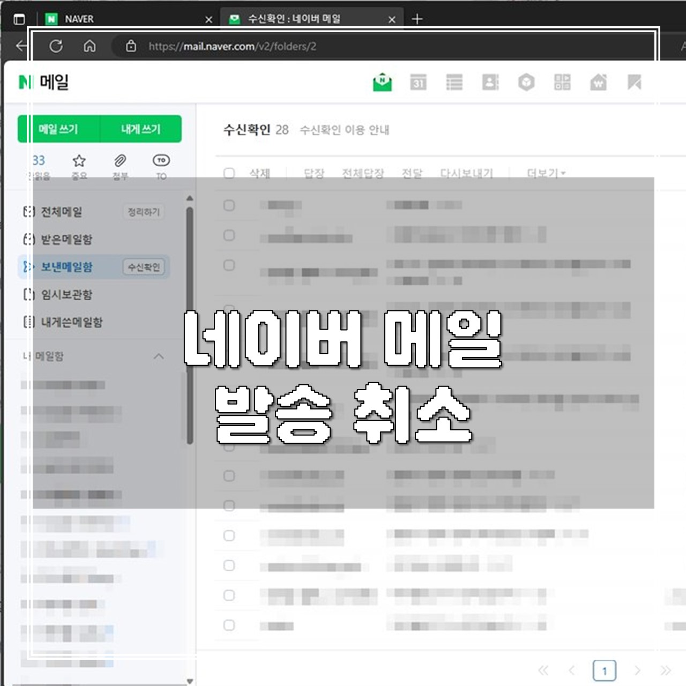Filter mails with attachments paperclip icon
686x686 pixels.
coord(120,167)
